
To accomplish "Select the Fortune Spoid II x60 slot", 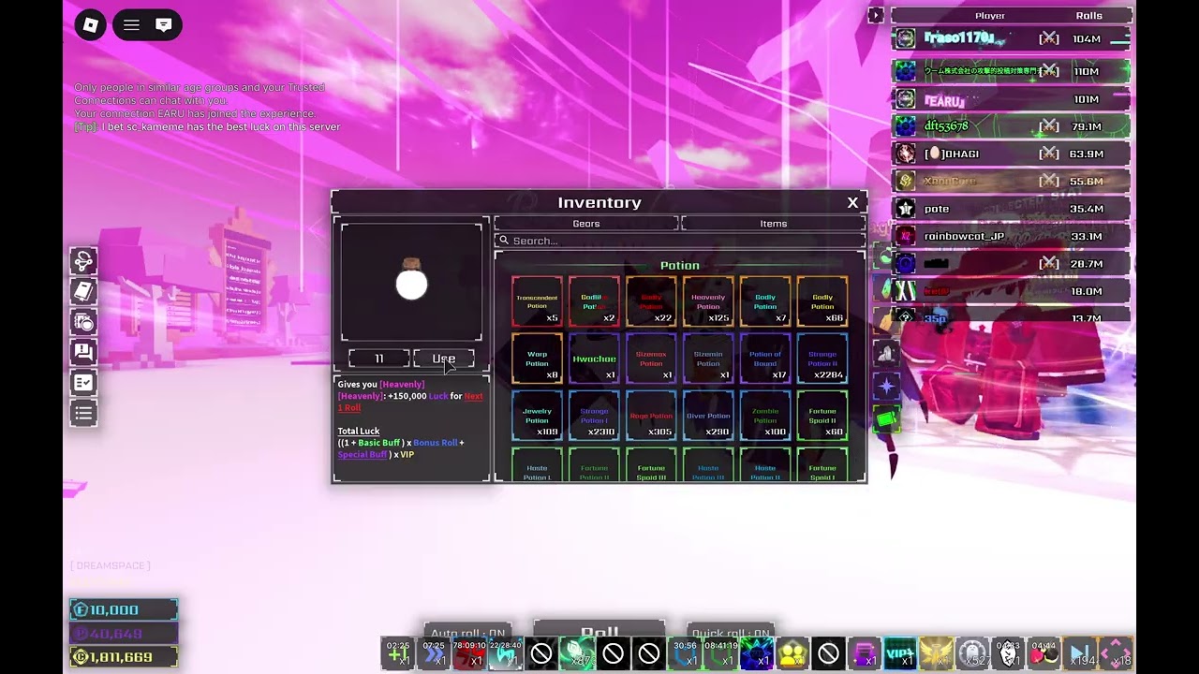I will [822, 416].
